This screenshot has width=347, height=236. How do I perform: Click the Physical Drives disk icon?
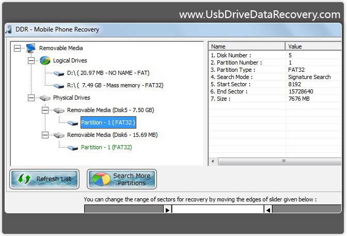(x=45, y=98)
